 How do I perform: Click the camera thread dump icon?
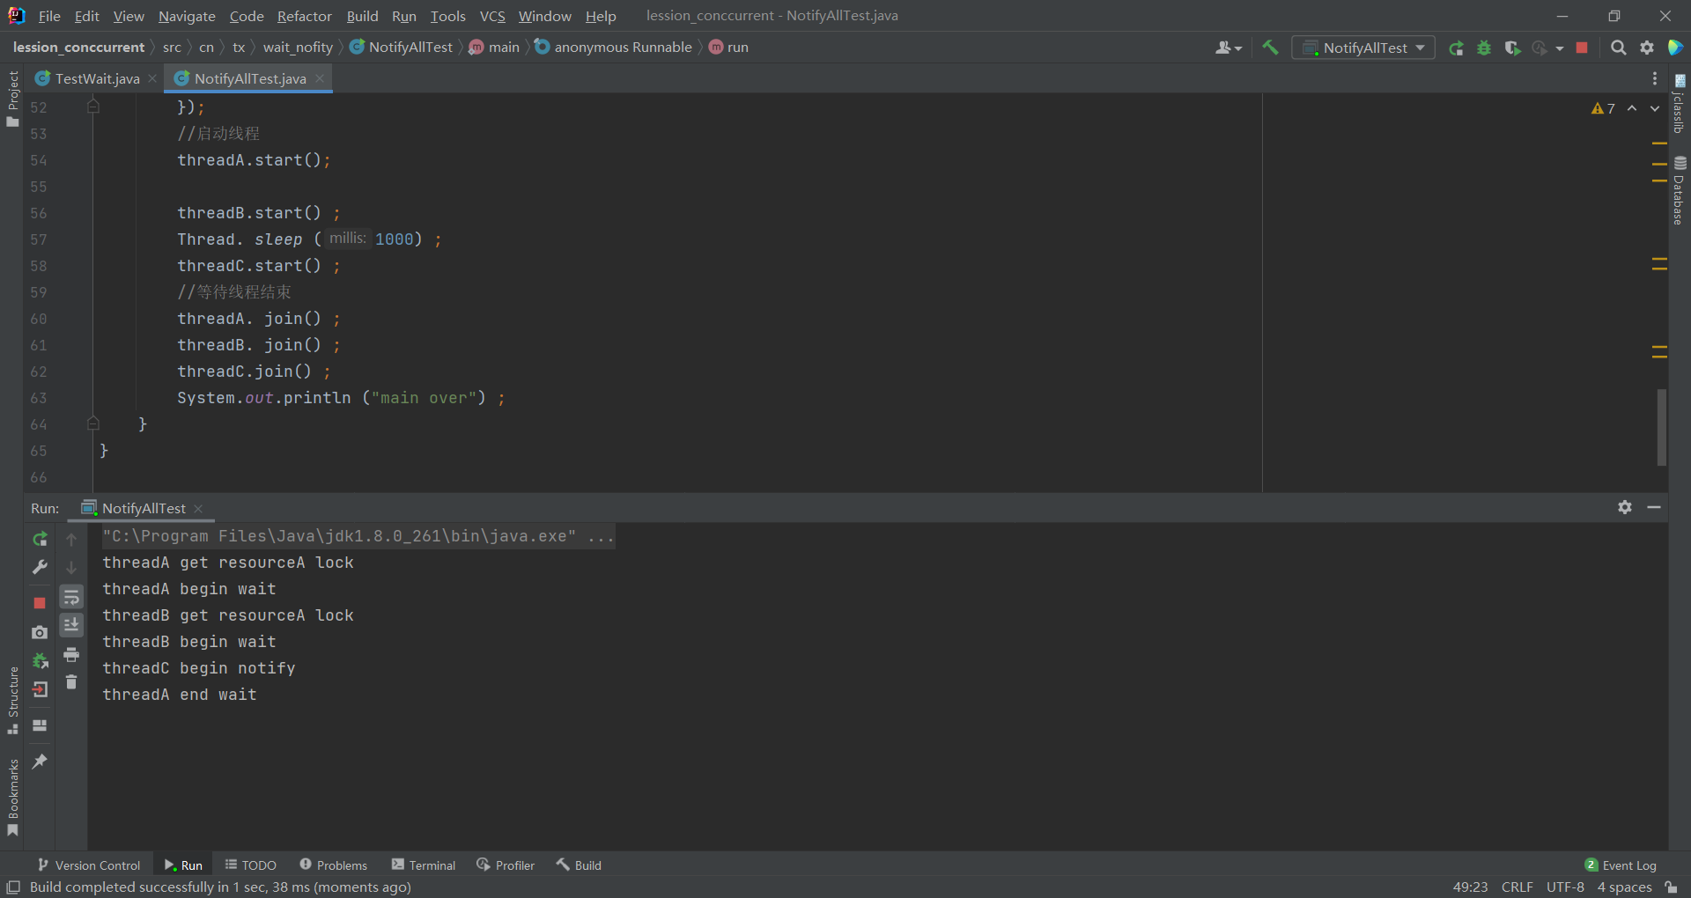tap(40, 632)
